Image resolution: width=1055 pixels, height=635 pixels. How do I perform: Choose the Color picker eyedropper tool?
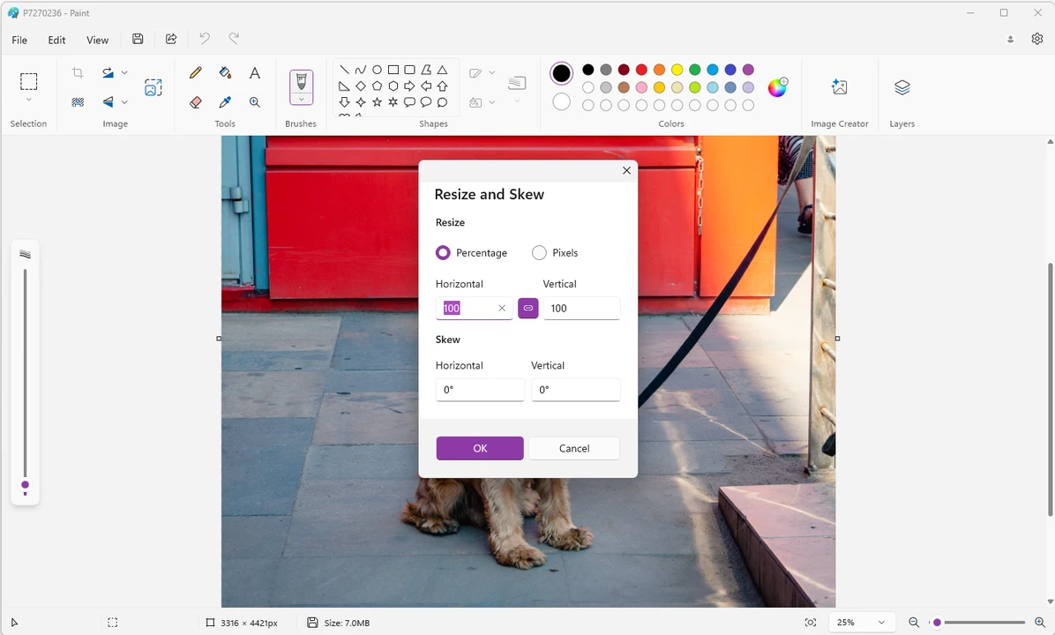(225, 101)
